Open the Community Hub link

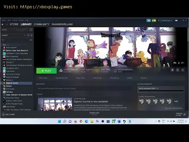[x=61, y=78]
